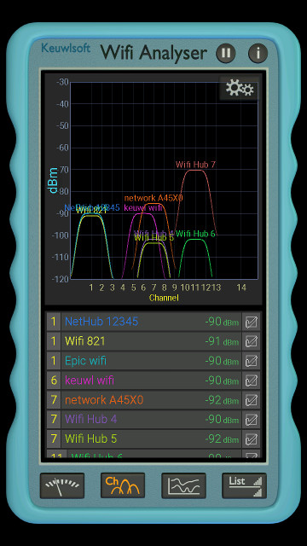
Task: Click the Channel axis label
Action: [x=164, y=298]
